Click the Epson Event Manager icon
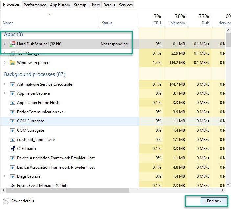231x209 pixels. pyautogui.click(x=12, y=185)
